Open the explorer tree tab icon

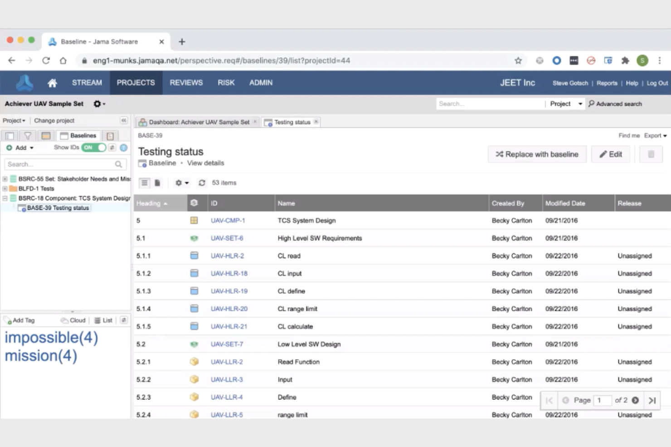point(10,135)
